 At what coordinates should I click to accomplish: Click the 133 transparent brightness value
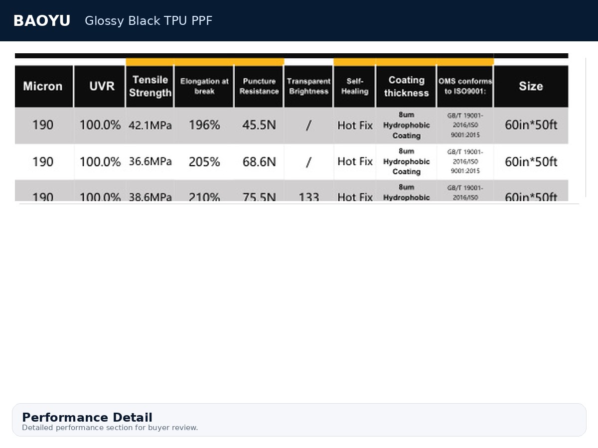[309, 197]
